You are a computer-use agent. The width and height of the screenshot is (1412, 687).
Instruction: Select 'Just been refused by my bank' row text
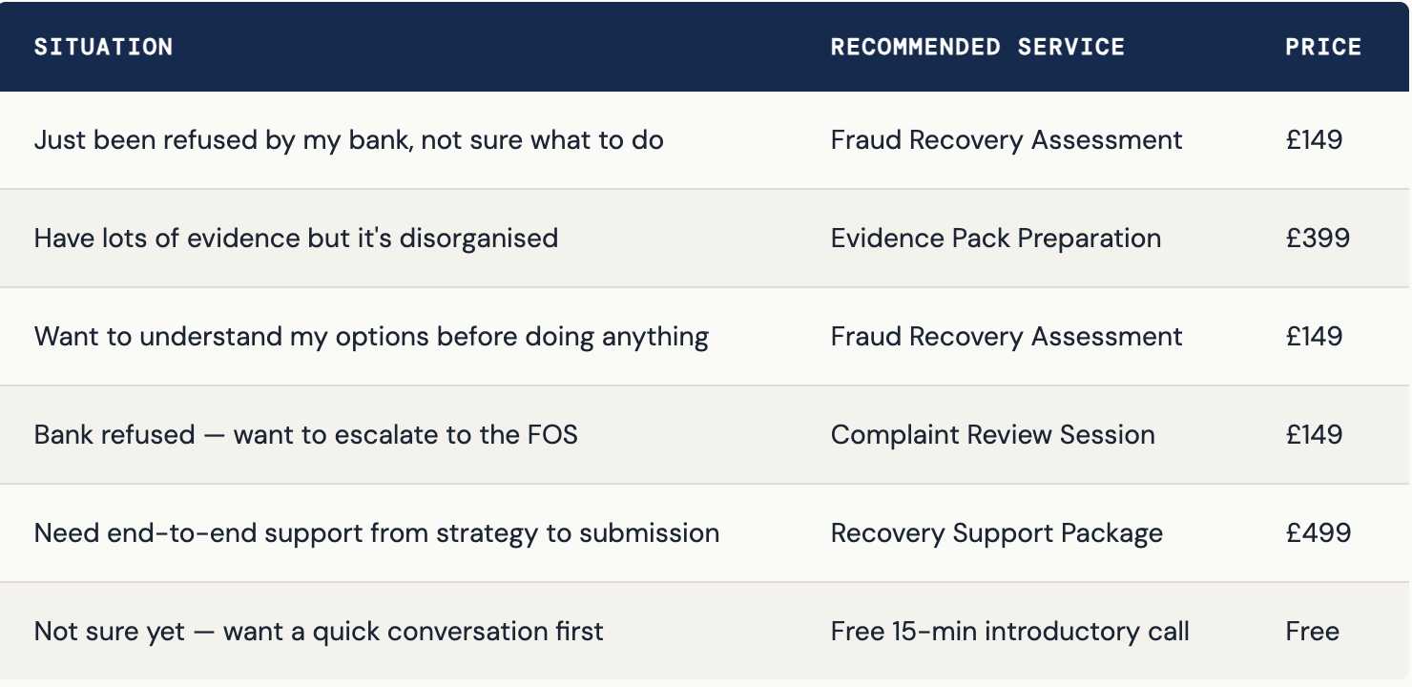click(348, 140)
